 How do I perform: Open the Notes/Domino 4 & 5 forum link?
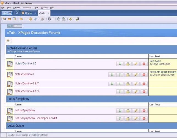(27, 91)
